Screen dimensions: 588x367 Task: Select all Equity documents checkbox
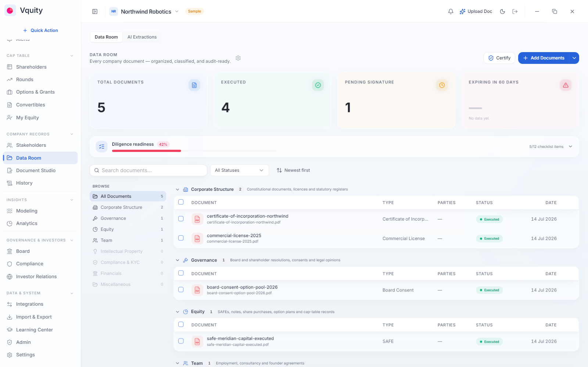[181, 324]
